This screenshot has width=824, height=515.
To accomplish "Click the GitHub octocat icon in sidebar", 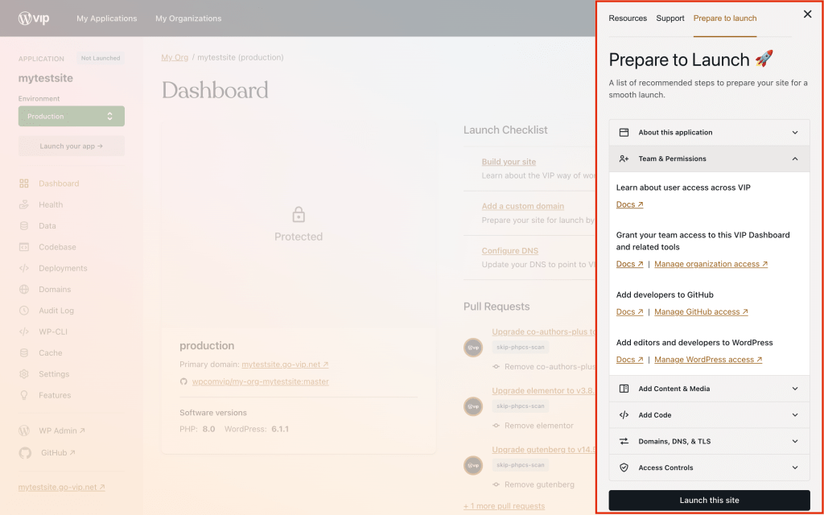I will [x=25, y=452].
